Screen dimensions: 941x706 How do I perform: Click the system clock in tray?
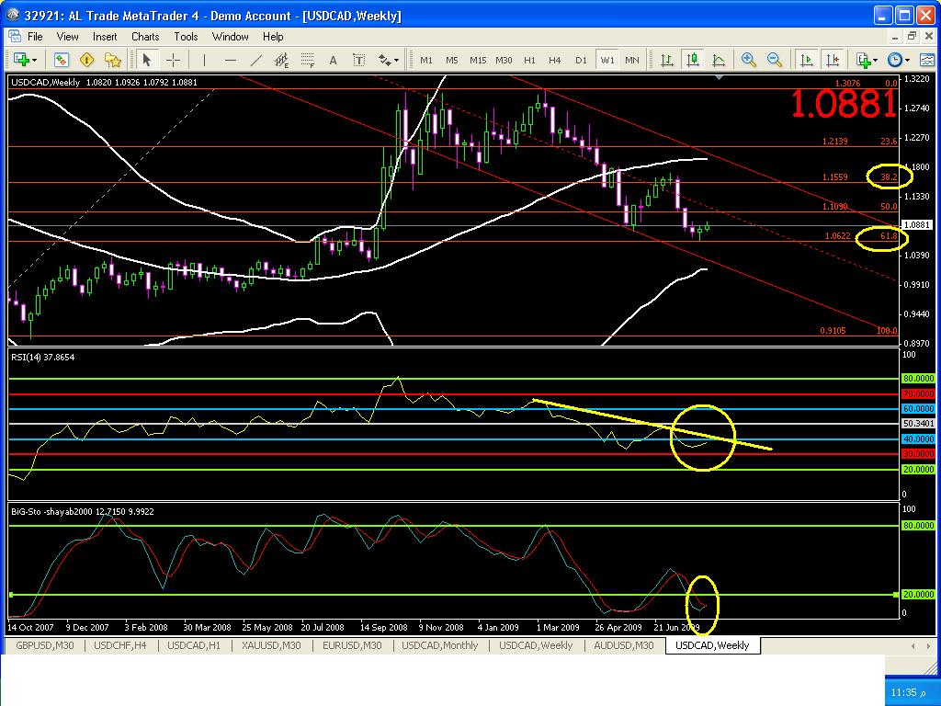(x=903, y=691)
